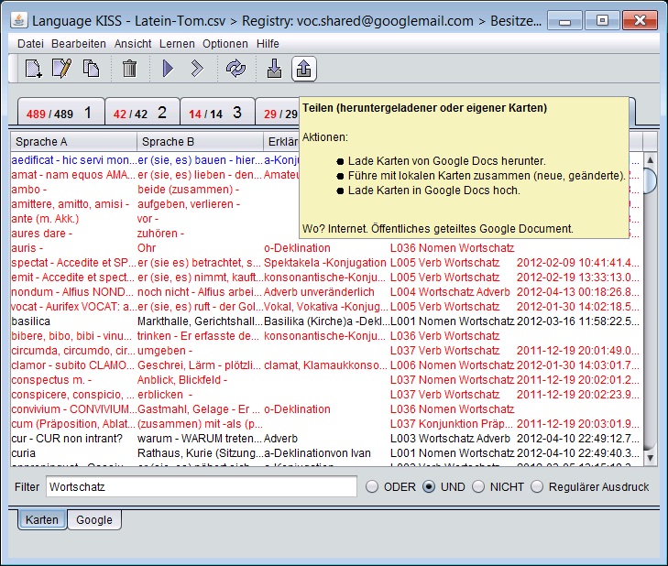Click the double chevron next icon
Image resolution: width=668 pixels, height=566 pixels.
pos(197,69)
